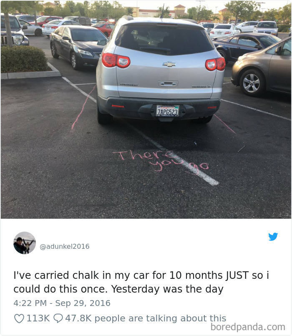Click the blue Twitter bird logo

pos(273,237)
